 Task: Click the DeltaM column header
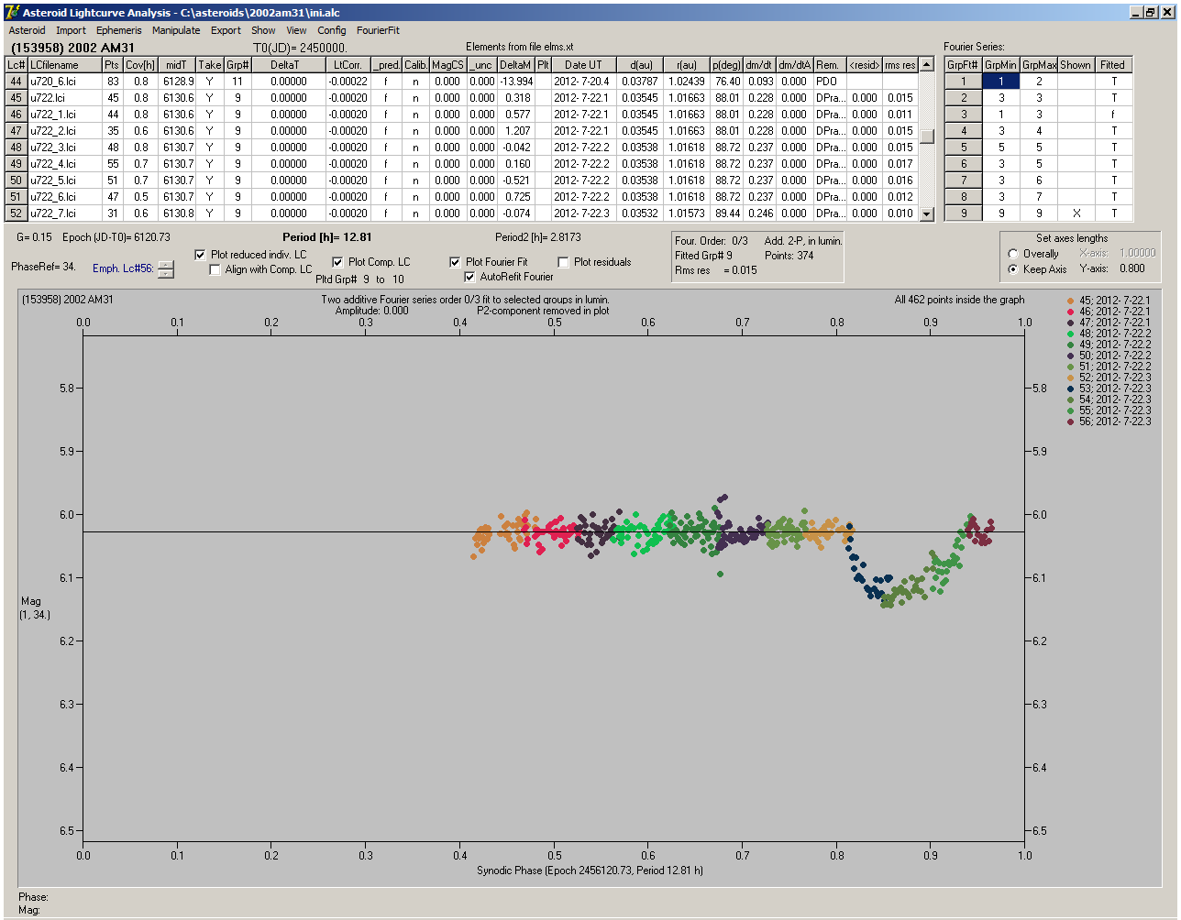click(x=515, y=65)
